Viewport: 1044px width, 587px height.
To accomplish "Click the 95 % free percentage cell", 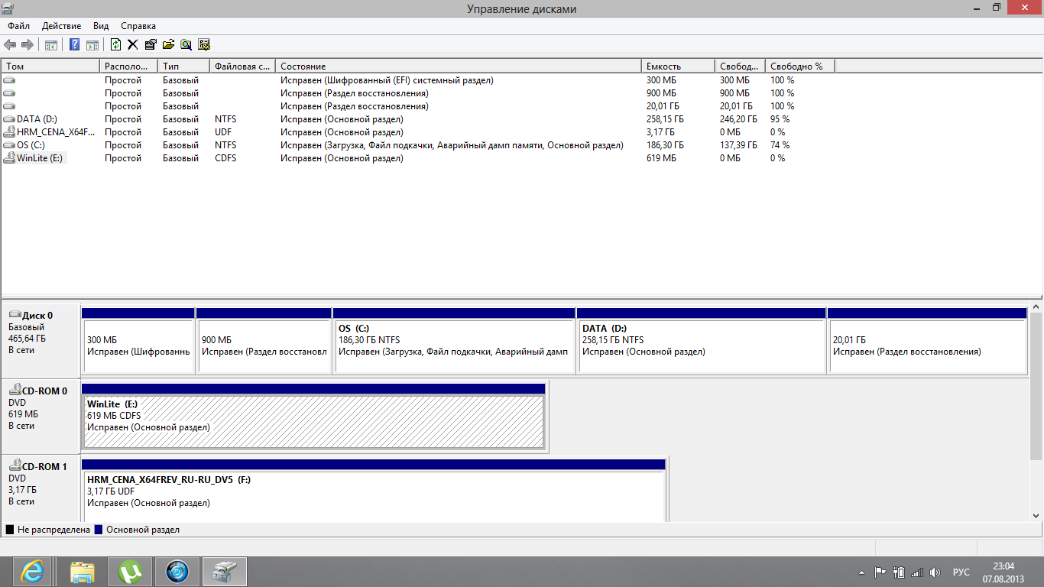I will [780, 119].
